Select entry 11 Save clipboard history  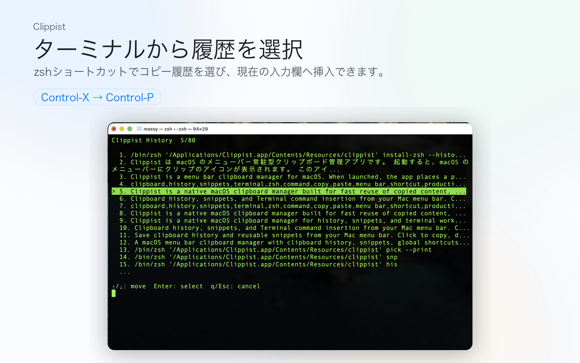coord(294,235)
